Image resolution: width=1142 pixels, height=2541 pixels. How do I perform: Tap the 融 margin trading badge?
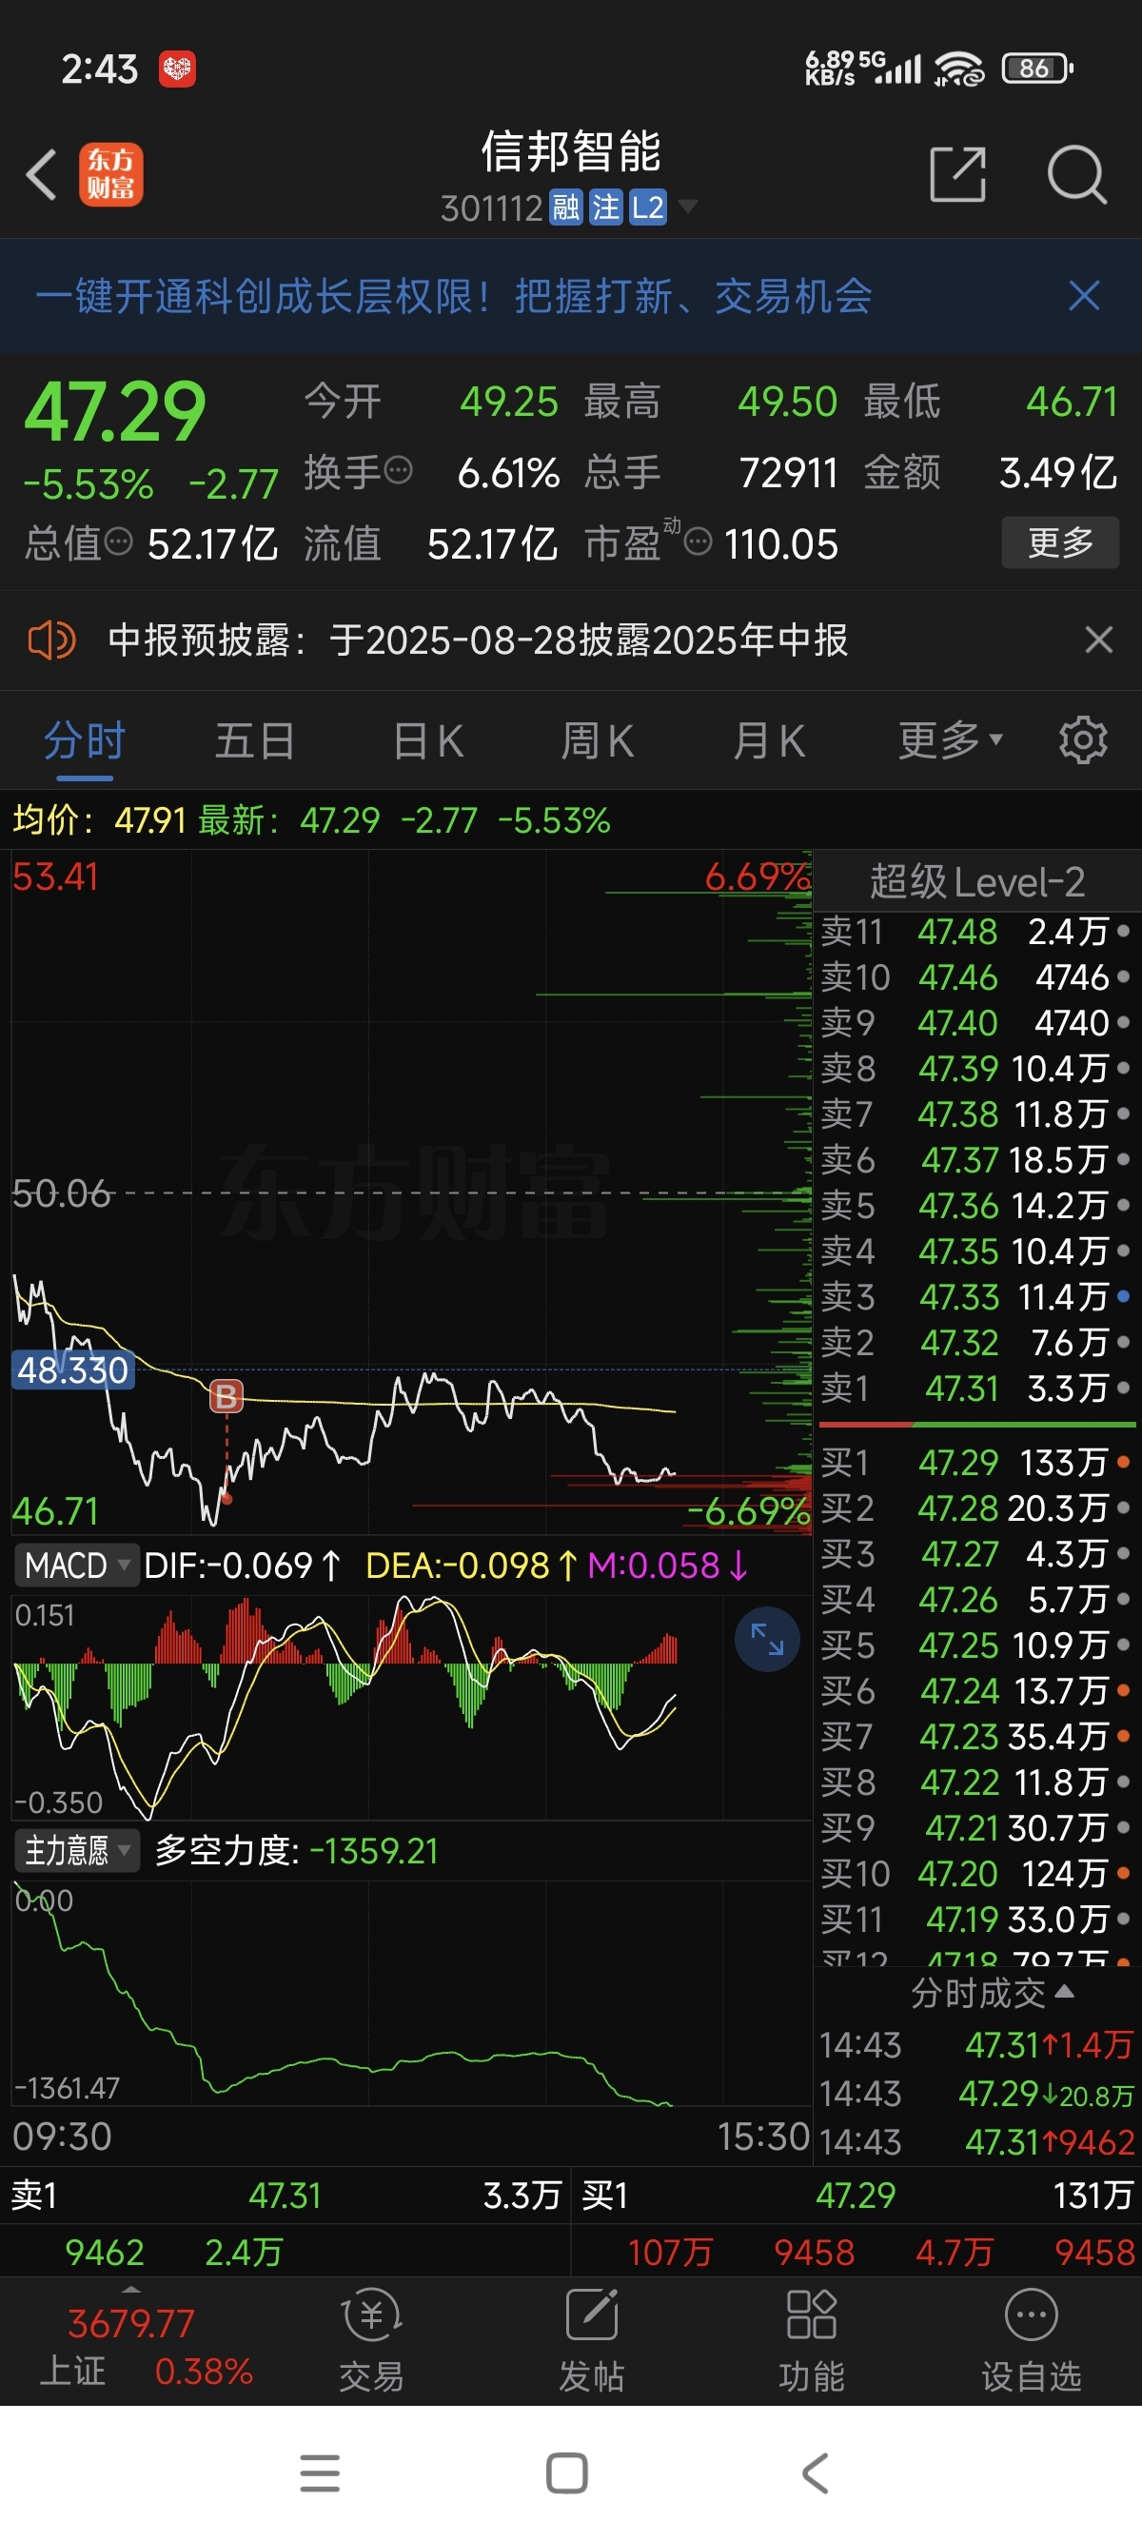coord(566,208)
